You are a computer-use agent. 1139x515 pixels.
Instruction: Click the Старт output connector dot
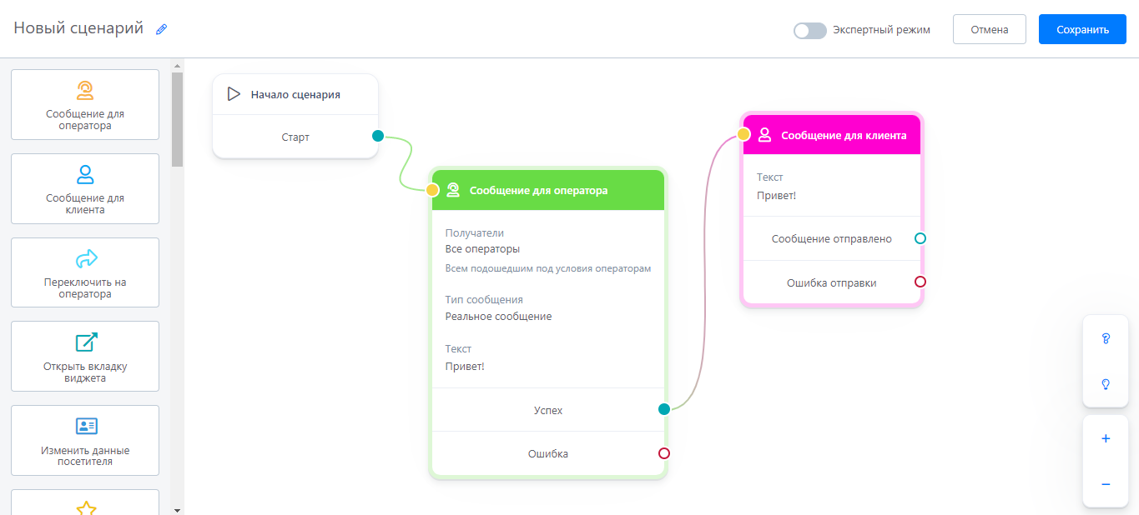tap(378, 136)
